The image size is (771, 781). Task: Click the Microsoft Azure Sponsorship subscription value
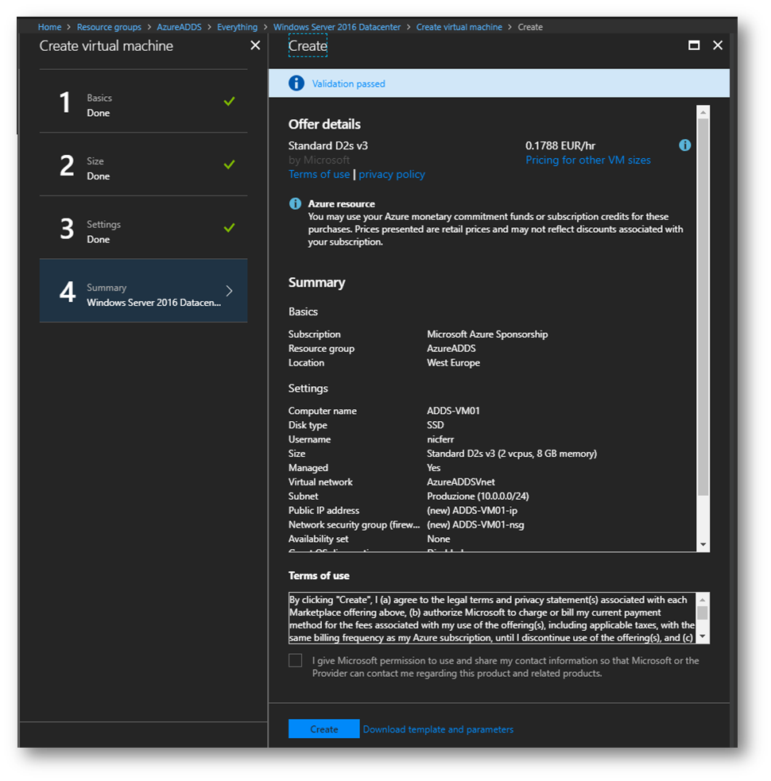(x=487, y=334)
